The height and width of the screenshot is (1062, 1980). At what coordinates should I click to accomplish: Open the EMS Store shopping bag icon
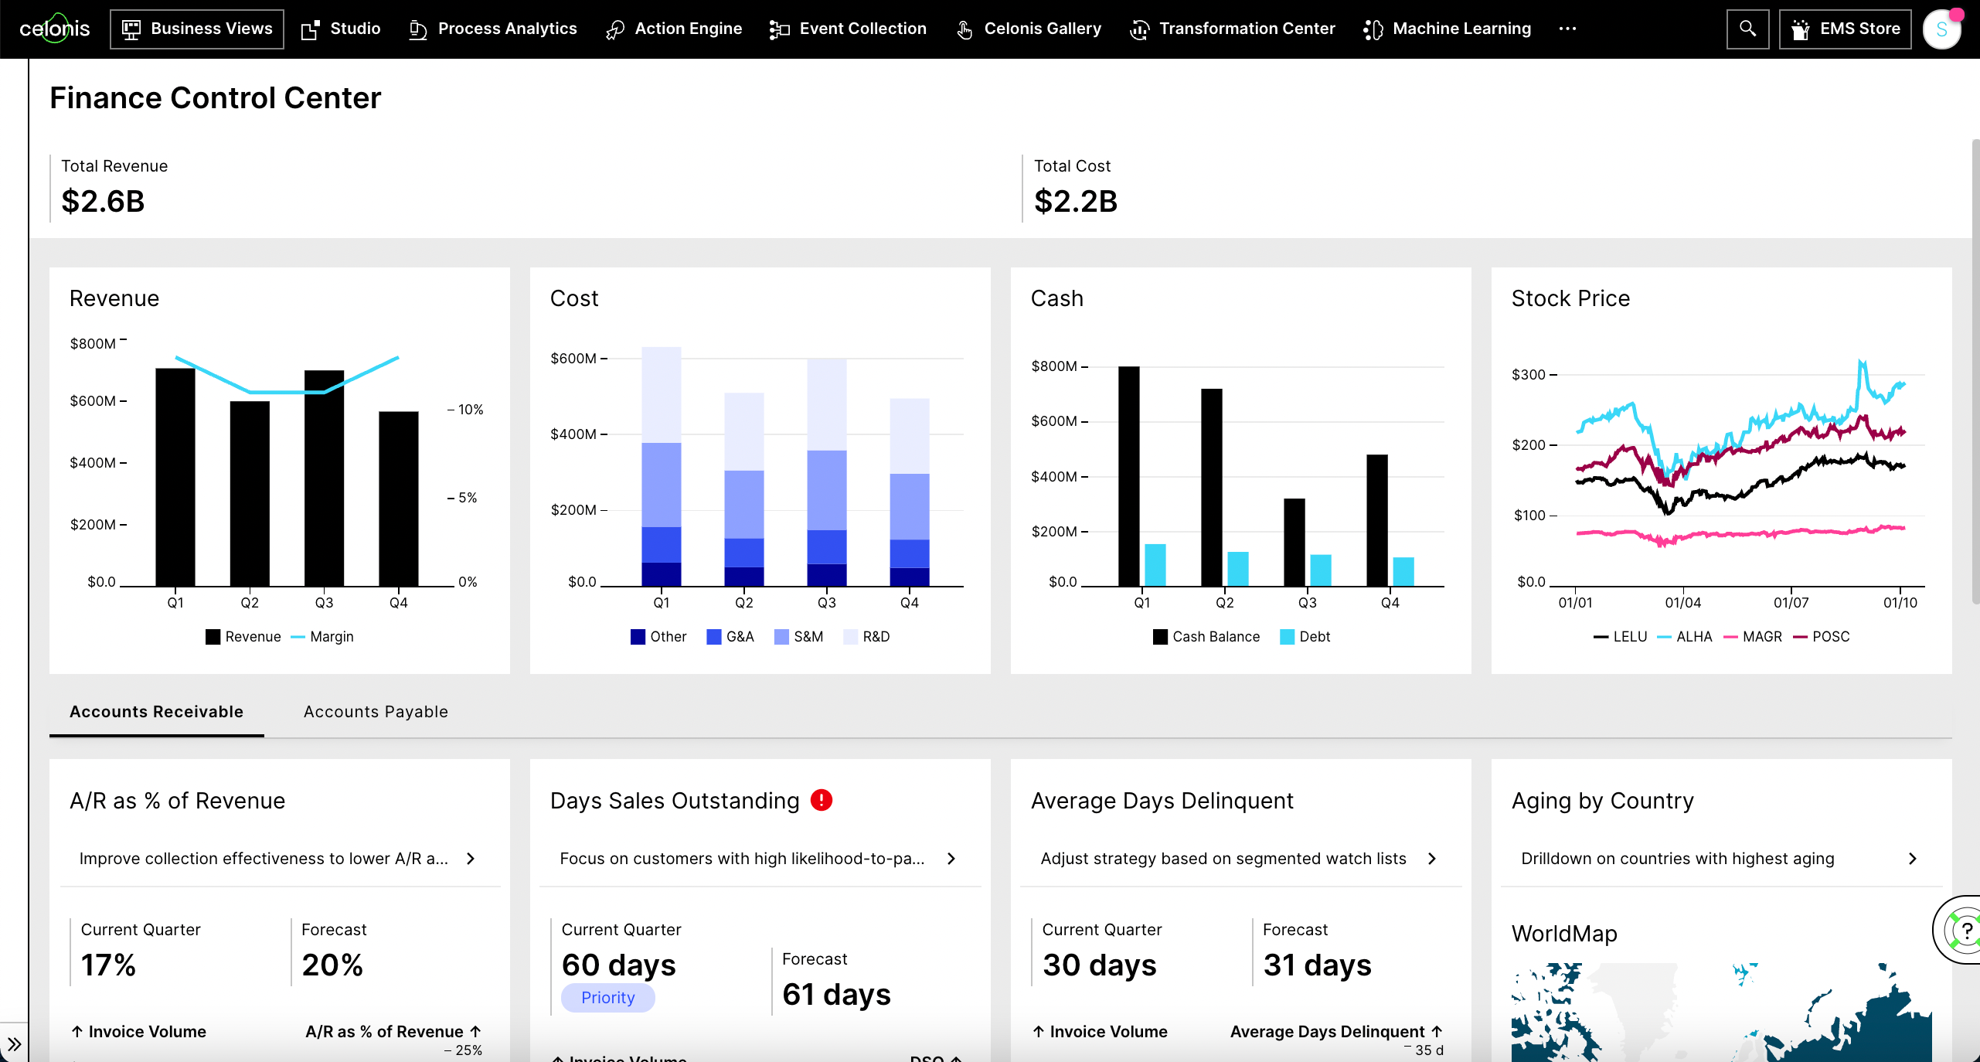click(1801, 29)
